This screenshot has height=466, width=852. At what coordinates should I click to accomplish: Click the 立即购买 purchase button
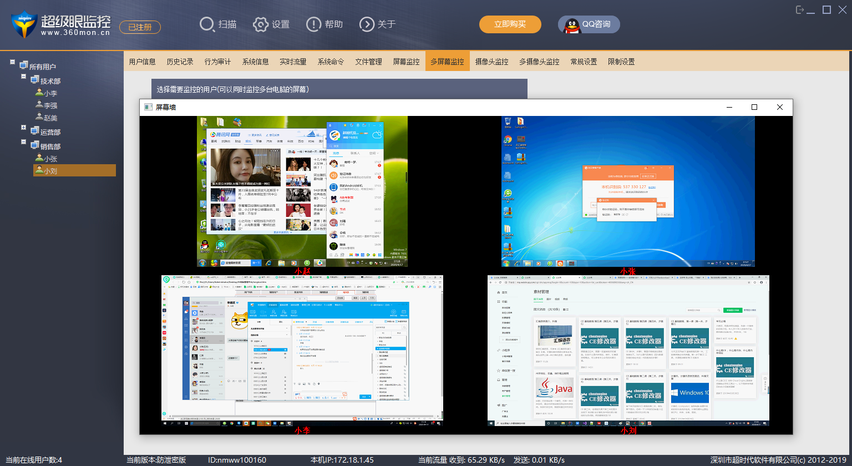pyautogui.click(x=510, y=24)
